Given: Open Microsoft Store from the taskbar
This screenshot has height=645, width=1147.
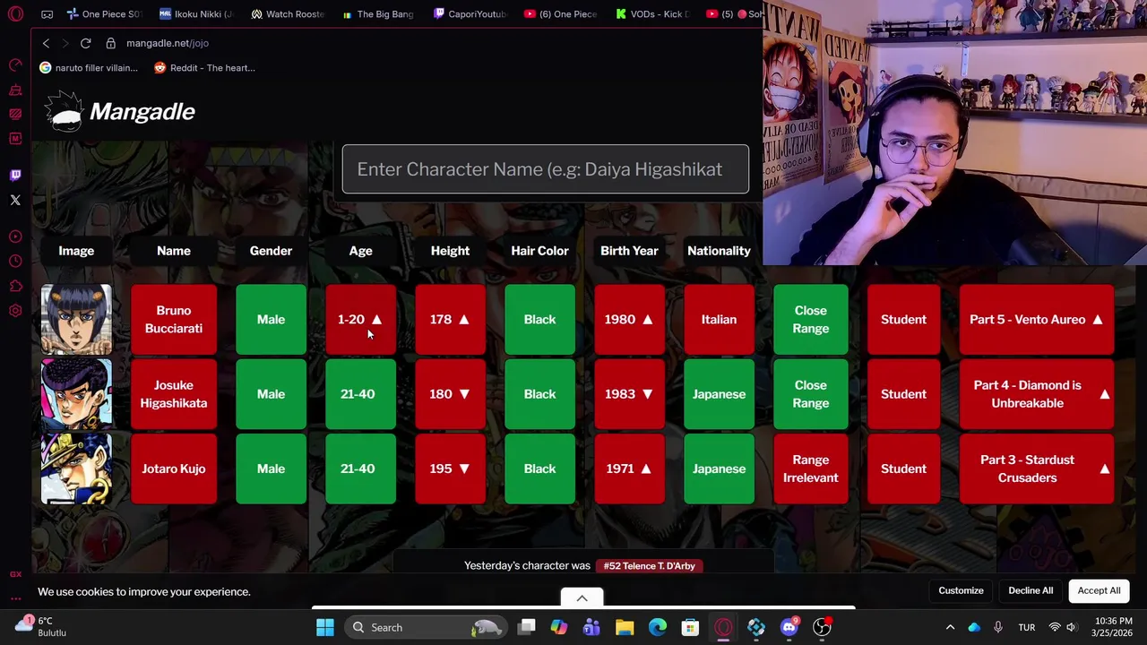Looking at the screenshot, I should pyautogui.click(x=690, y=627).
